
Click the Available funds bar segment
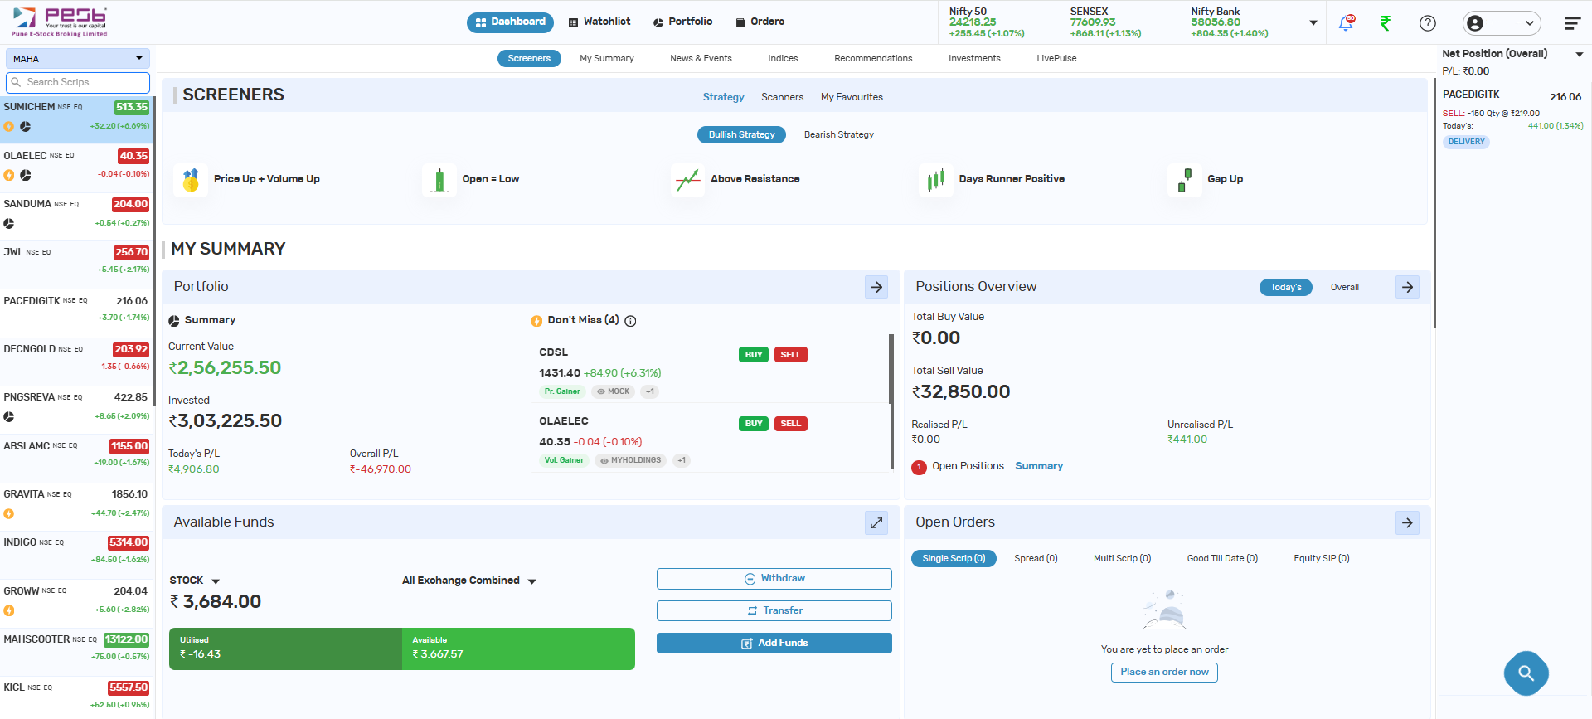[x=518, y=649]
